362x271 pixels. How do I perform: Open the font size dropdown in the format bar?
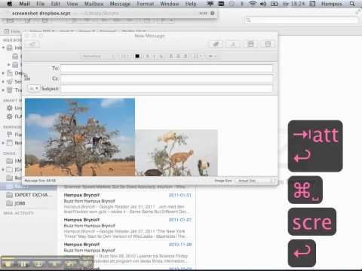point(125,56)
